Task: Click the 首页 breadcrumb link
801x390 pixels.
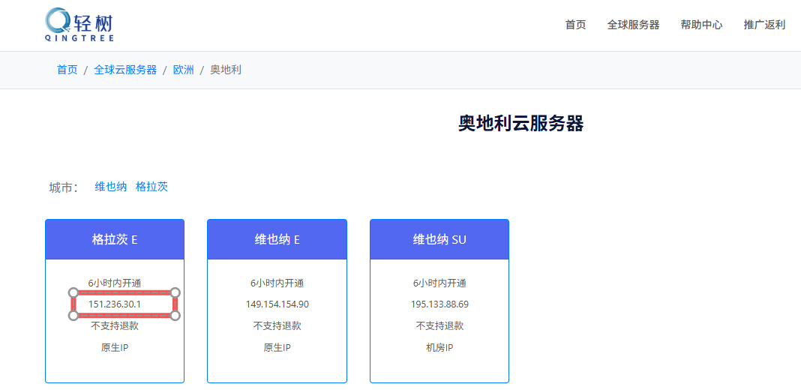Action: tap(67, 70)
